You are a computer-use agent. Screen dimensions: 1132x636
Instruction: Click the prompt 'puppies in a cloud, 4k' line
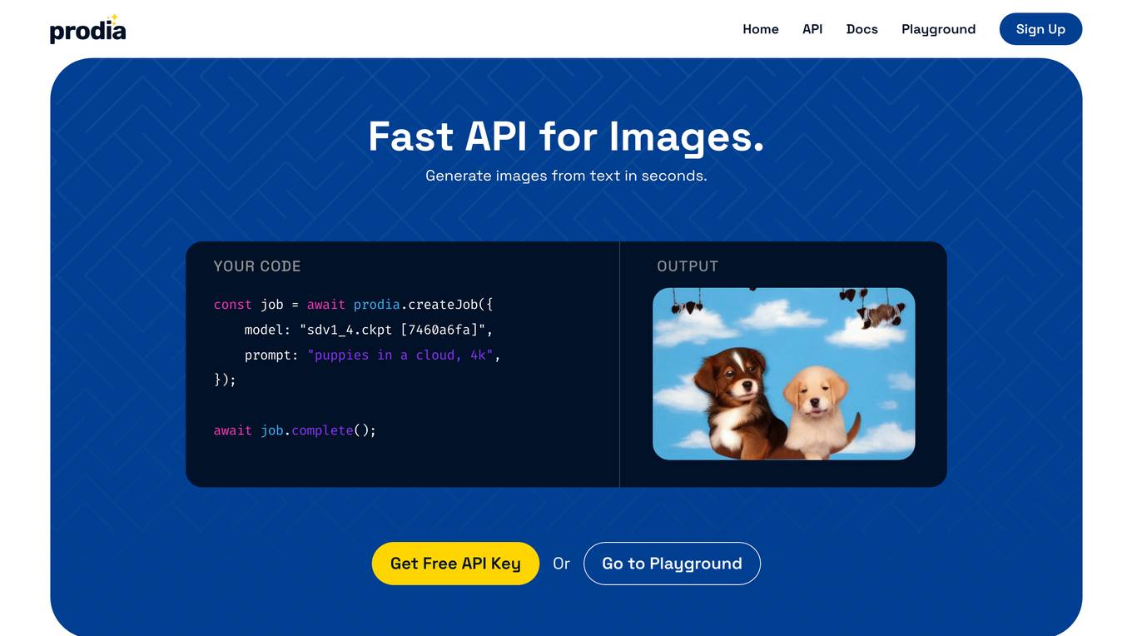[x=372, y=355]
